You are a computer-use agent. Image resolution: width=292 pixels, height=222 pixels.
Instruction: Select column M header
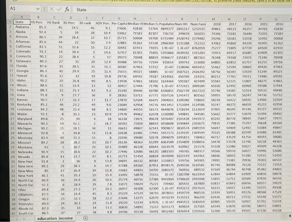[x=214, y=19]
